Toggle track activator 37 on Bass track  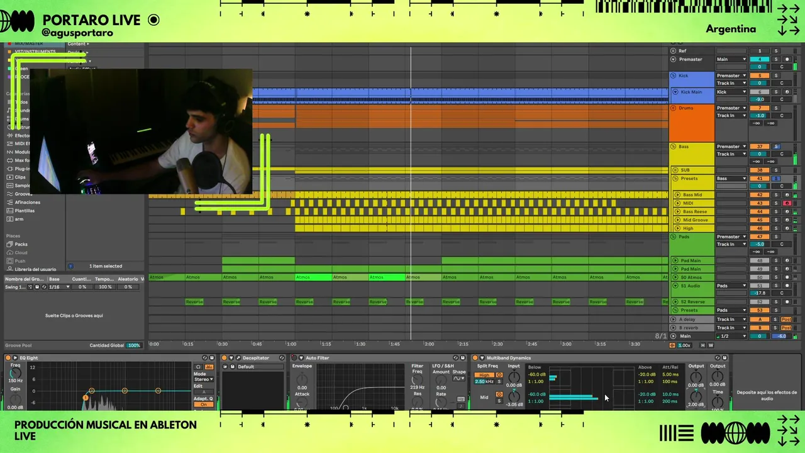pyautogui.click(x=759, y=147)
